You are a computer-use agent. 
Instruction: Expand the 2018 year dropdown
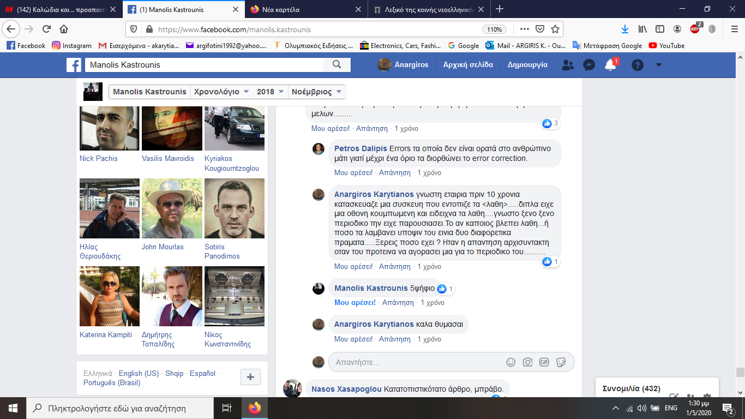[271, 92]
